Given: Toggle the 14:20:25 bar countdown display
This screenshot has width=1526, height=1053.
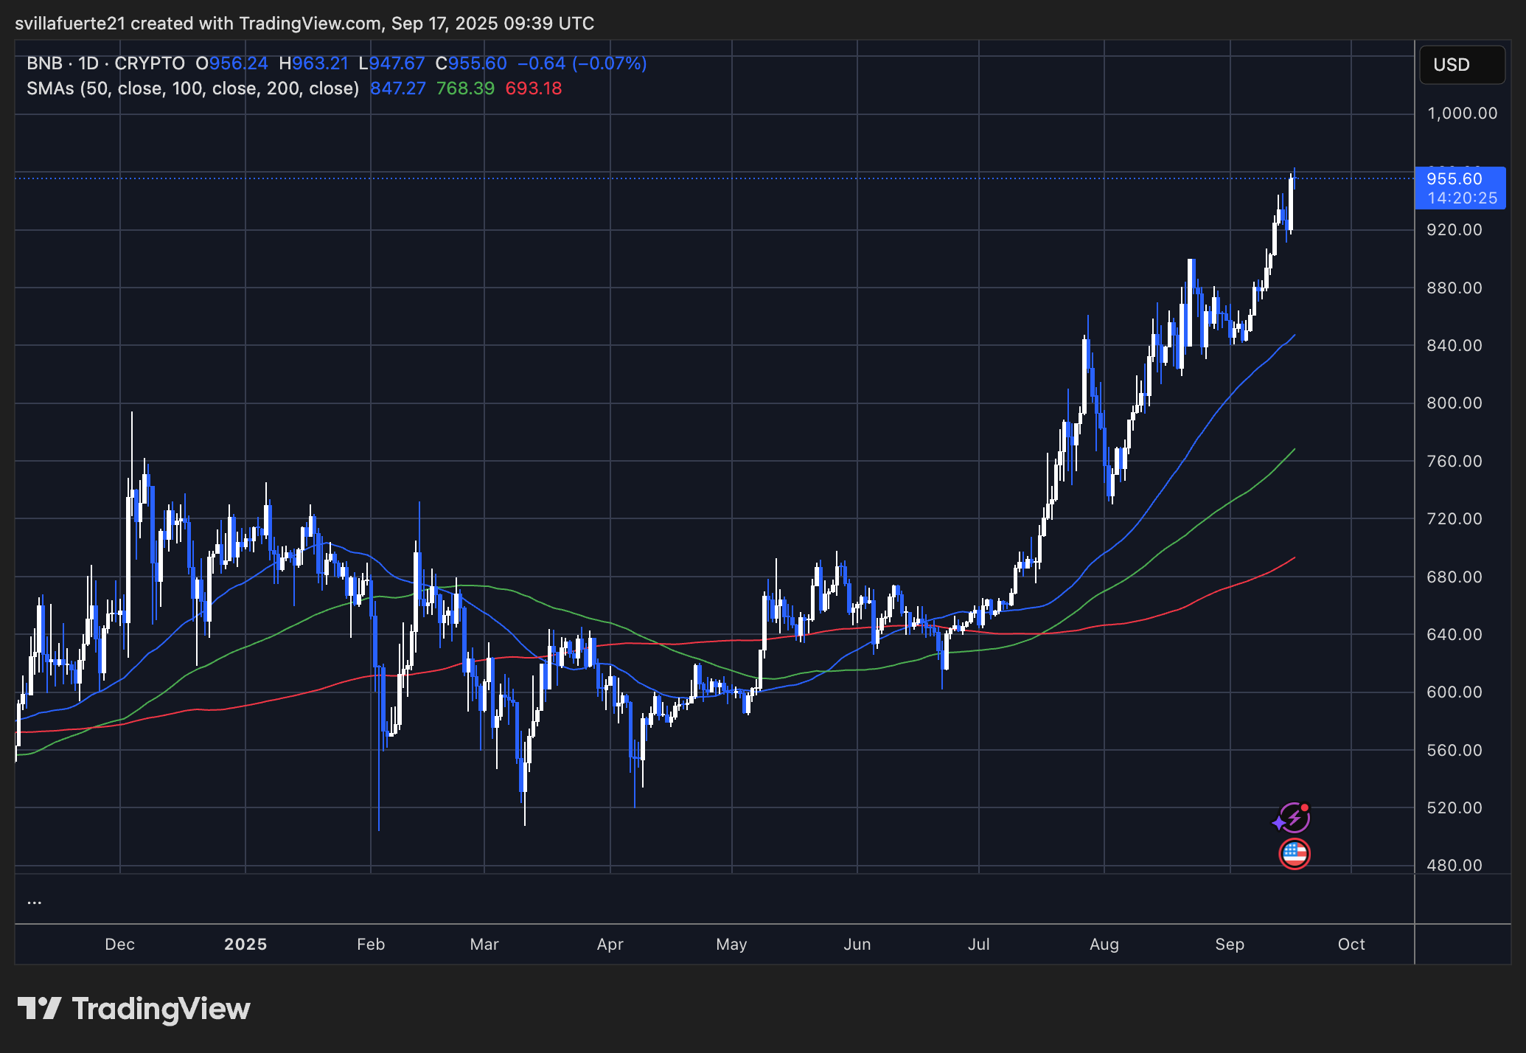Looking at the screenshot, I should pyautogui.click(x=1461, y=198).
